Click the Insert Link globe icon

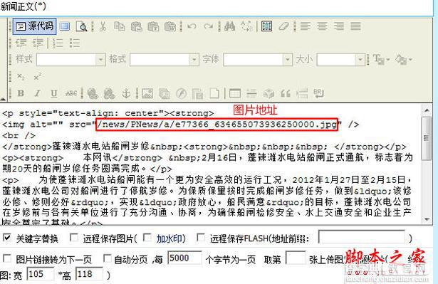pos(93,93)
